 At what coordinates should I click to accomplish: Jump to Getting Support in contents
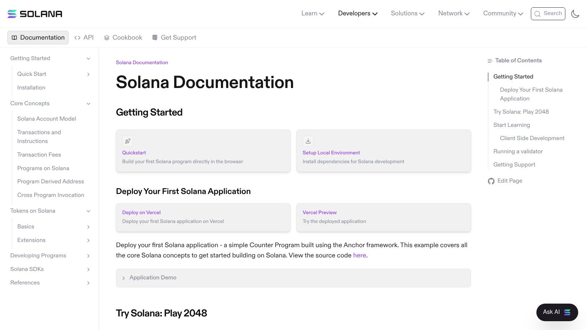coord(514,165)
